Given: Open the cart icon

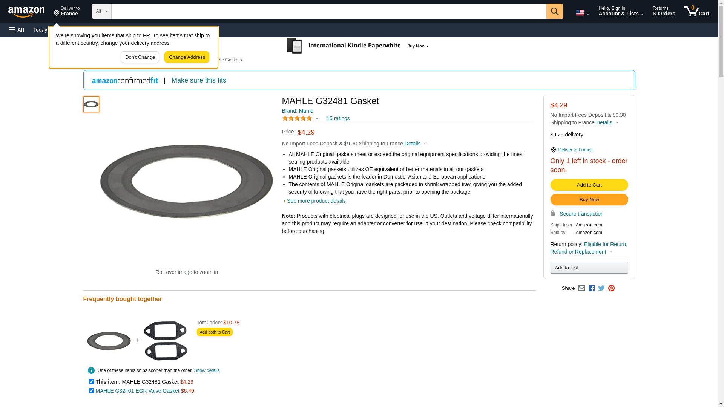Looking at the screenshot, I should click(696, 11).
